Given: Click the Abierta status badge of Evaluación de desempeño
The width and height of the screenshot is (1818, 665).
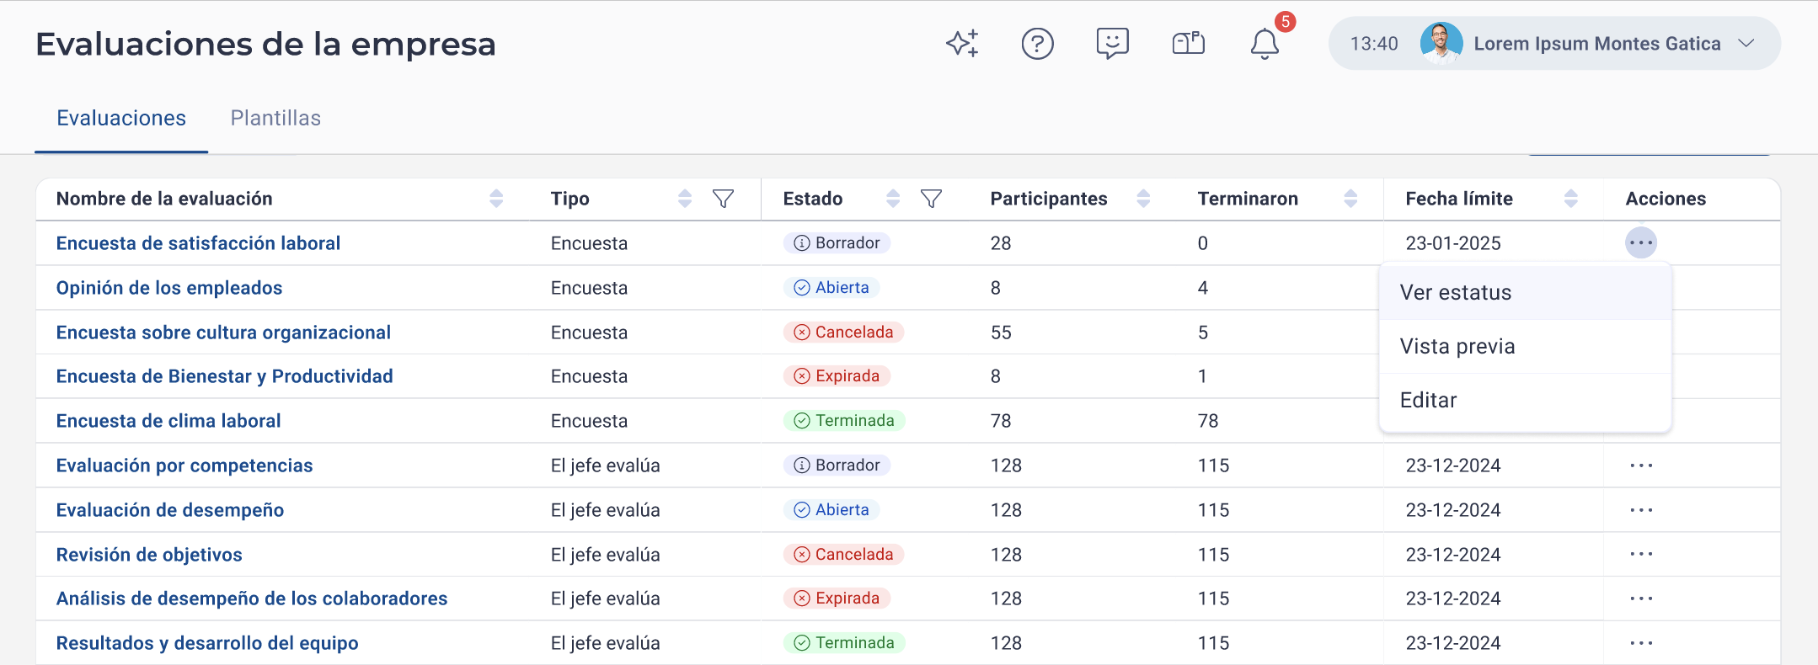Looking at the screenshot, I should 834,509.
